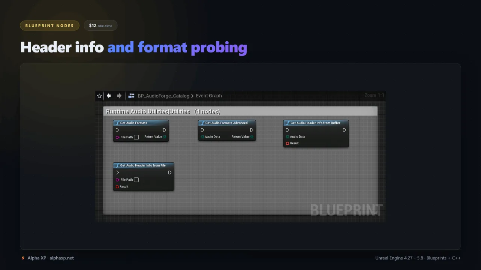
Task: Go forward with the right arrow icon
Action: click(119, 96)
